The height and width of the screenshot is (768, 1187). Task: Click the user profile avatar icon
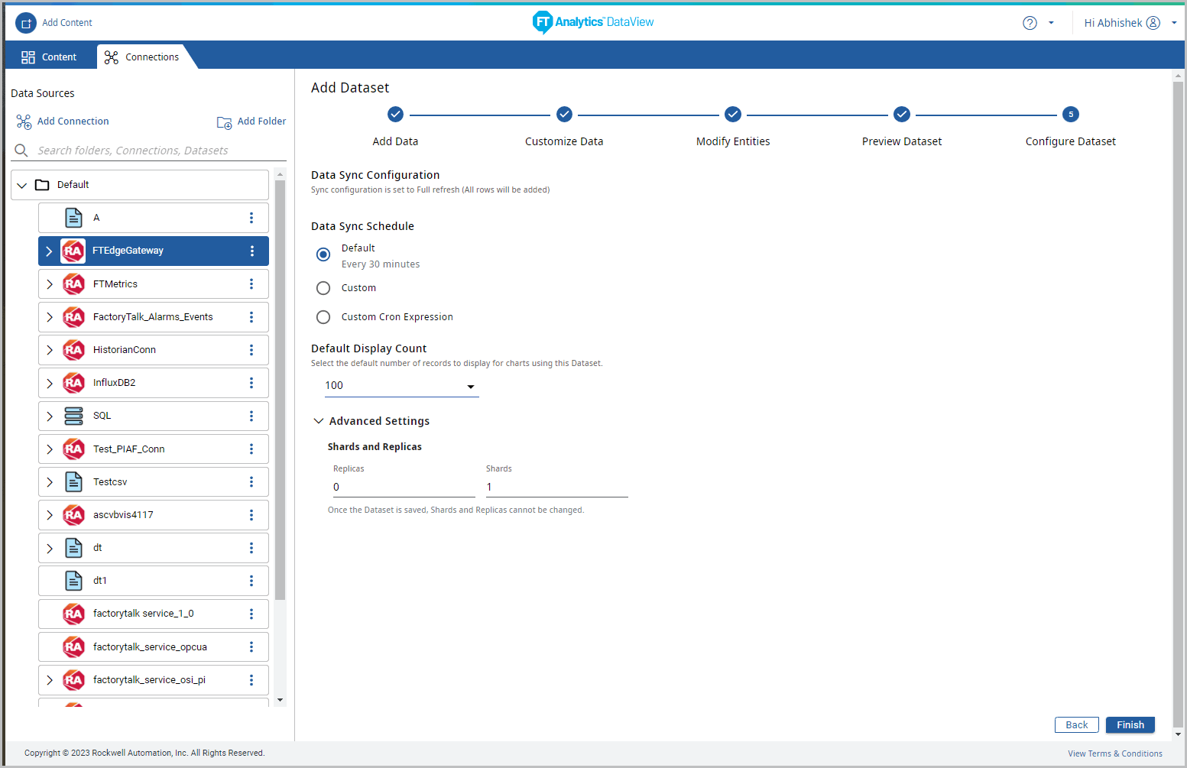click(x=1153, y=23)
